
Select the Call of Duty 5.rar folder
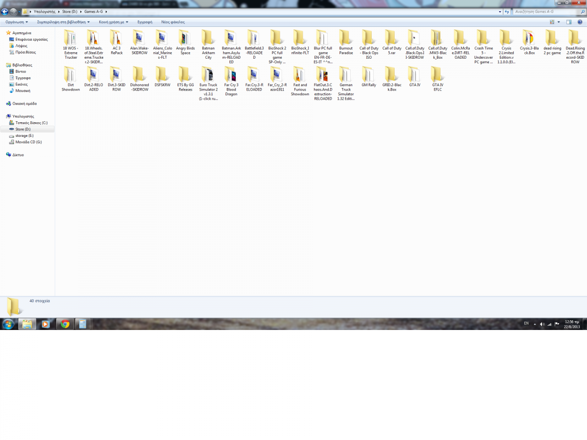392,42
